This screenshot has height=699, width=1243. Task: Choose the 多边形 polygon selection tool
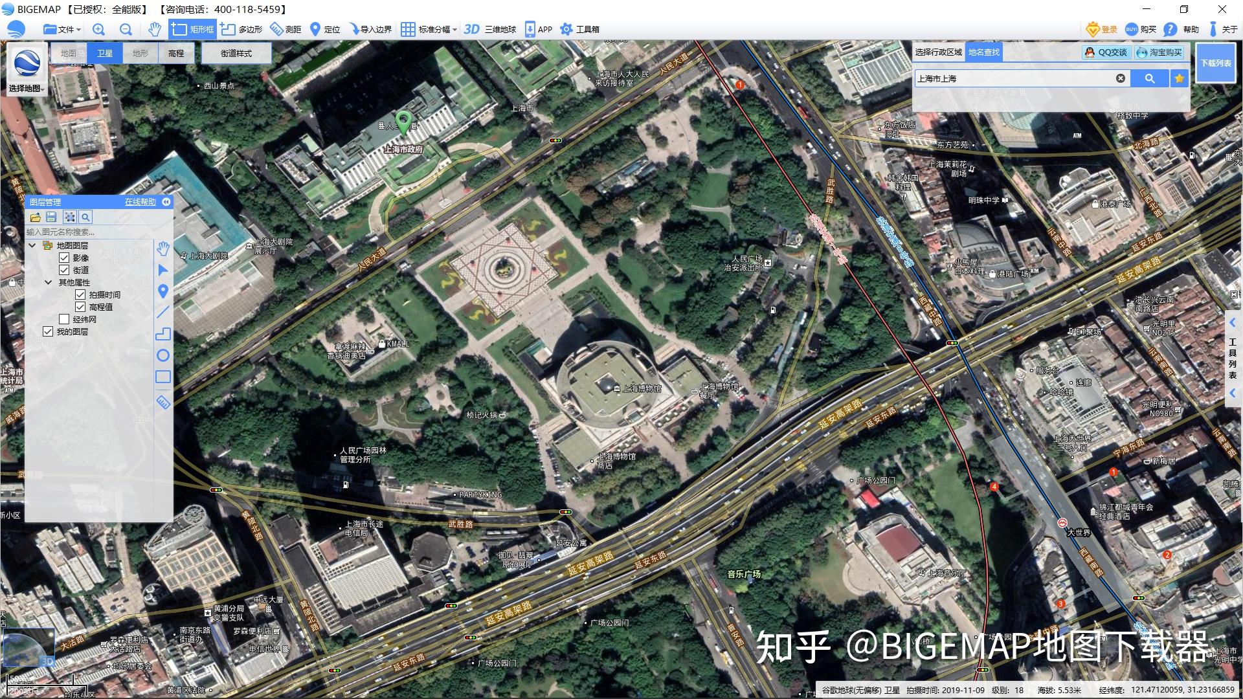[241, 29]
